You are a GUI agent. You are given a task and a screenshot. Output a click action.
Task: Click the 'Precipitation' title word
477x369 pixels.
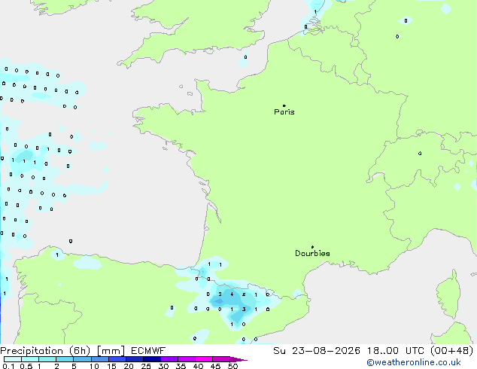32,351
